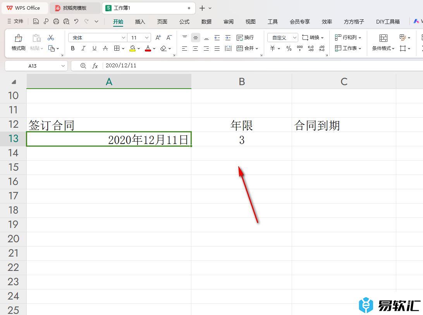423x315 pixels.
Task: Open quick access toolbar more chevron
Action: (96, 22)
